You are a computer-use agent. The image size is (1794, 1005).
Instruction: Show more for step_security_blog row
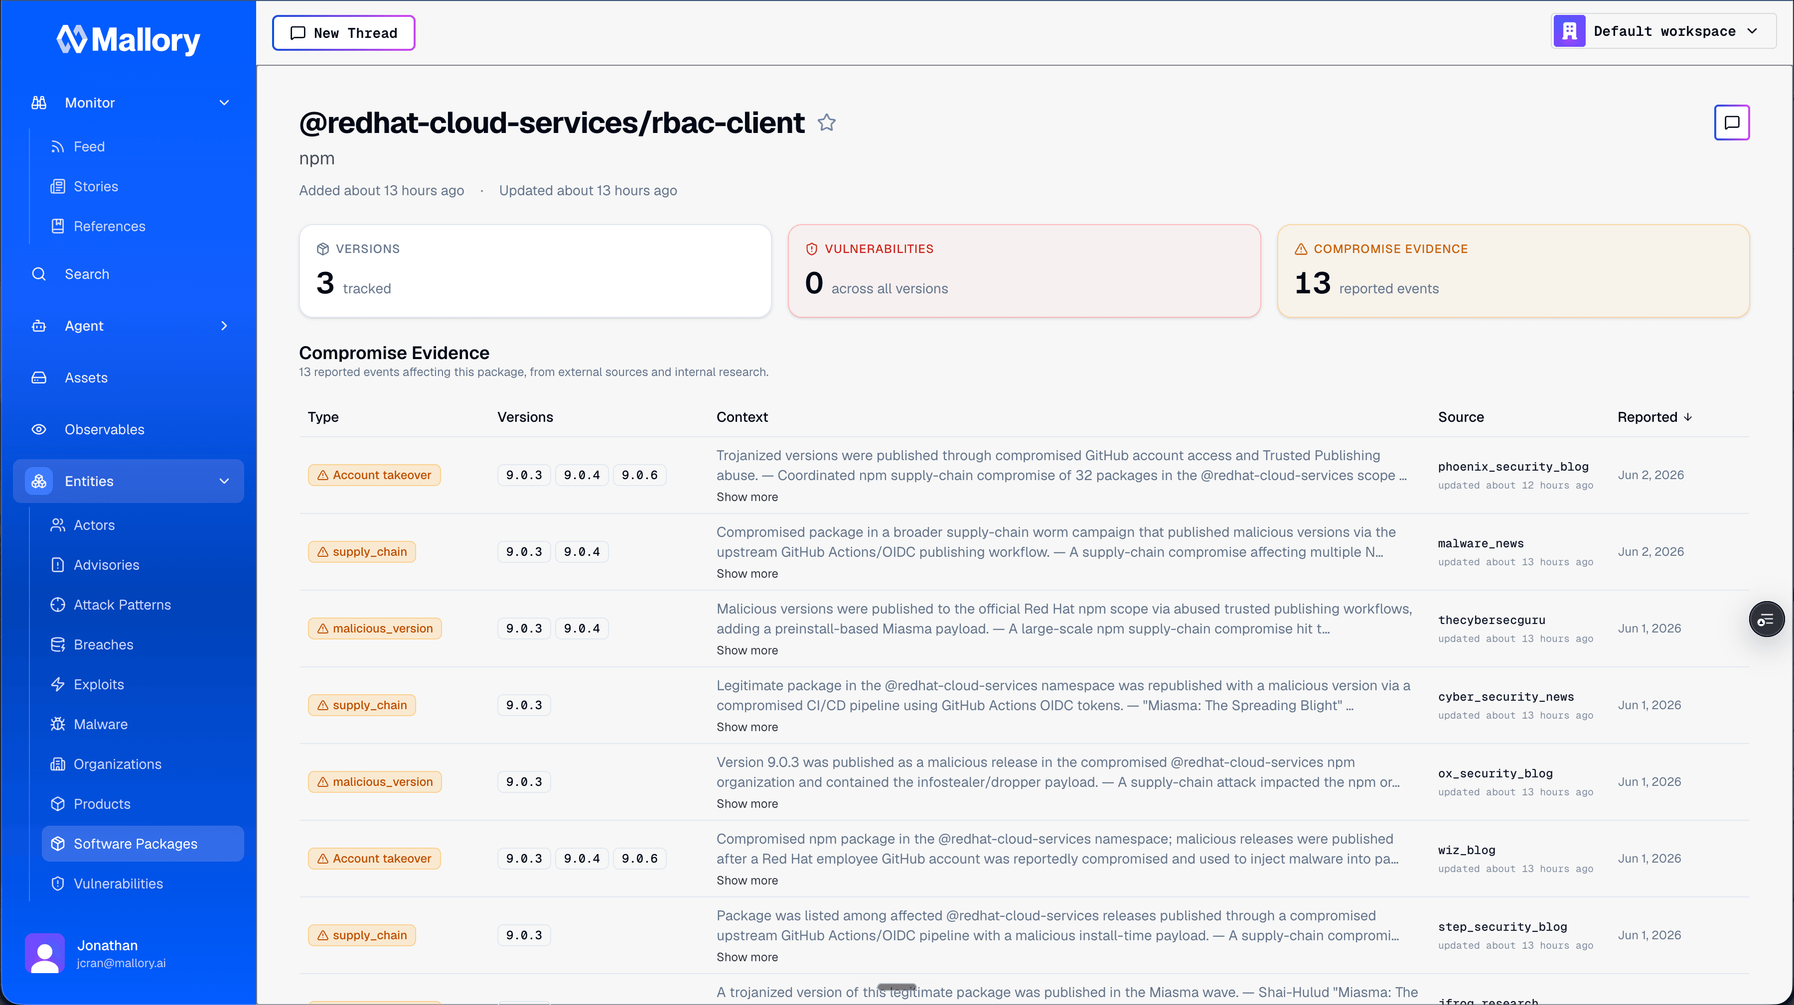[x=747, y=957]
